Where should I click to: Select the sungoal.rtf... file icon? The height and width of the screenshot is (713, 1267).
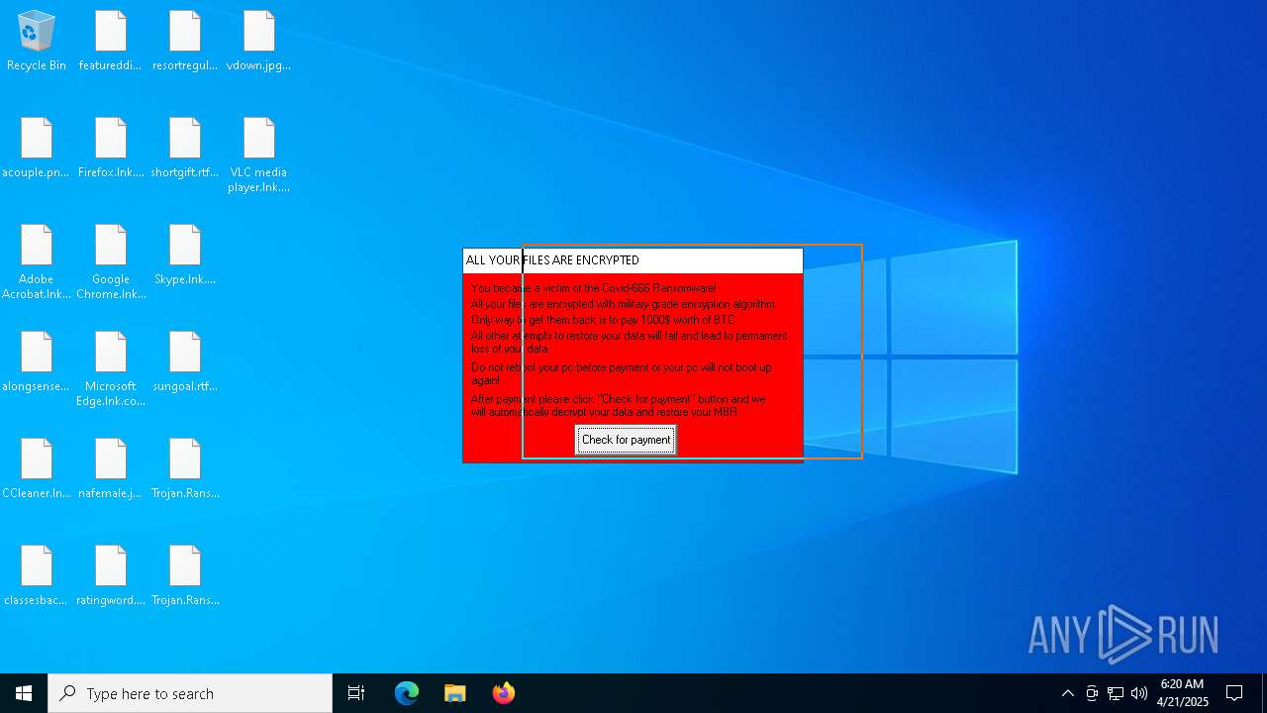point(185,361)
